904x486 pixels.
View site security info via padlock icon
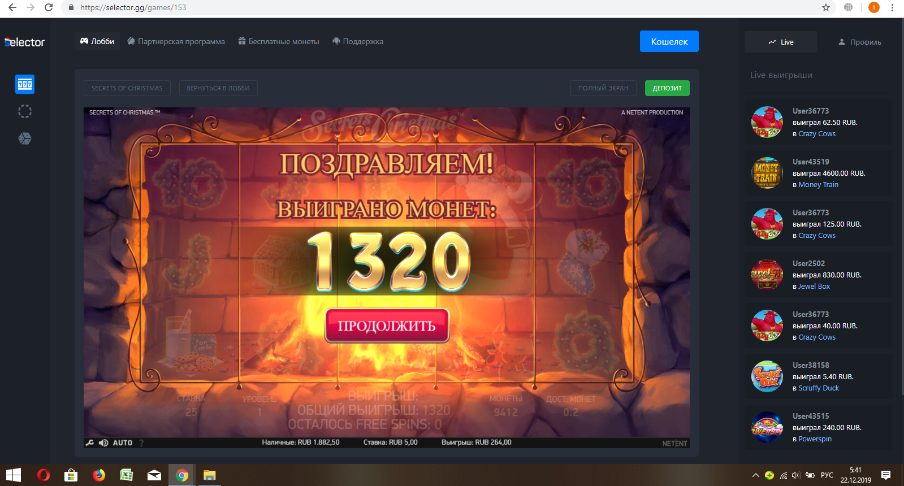pos(71,7)
